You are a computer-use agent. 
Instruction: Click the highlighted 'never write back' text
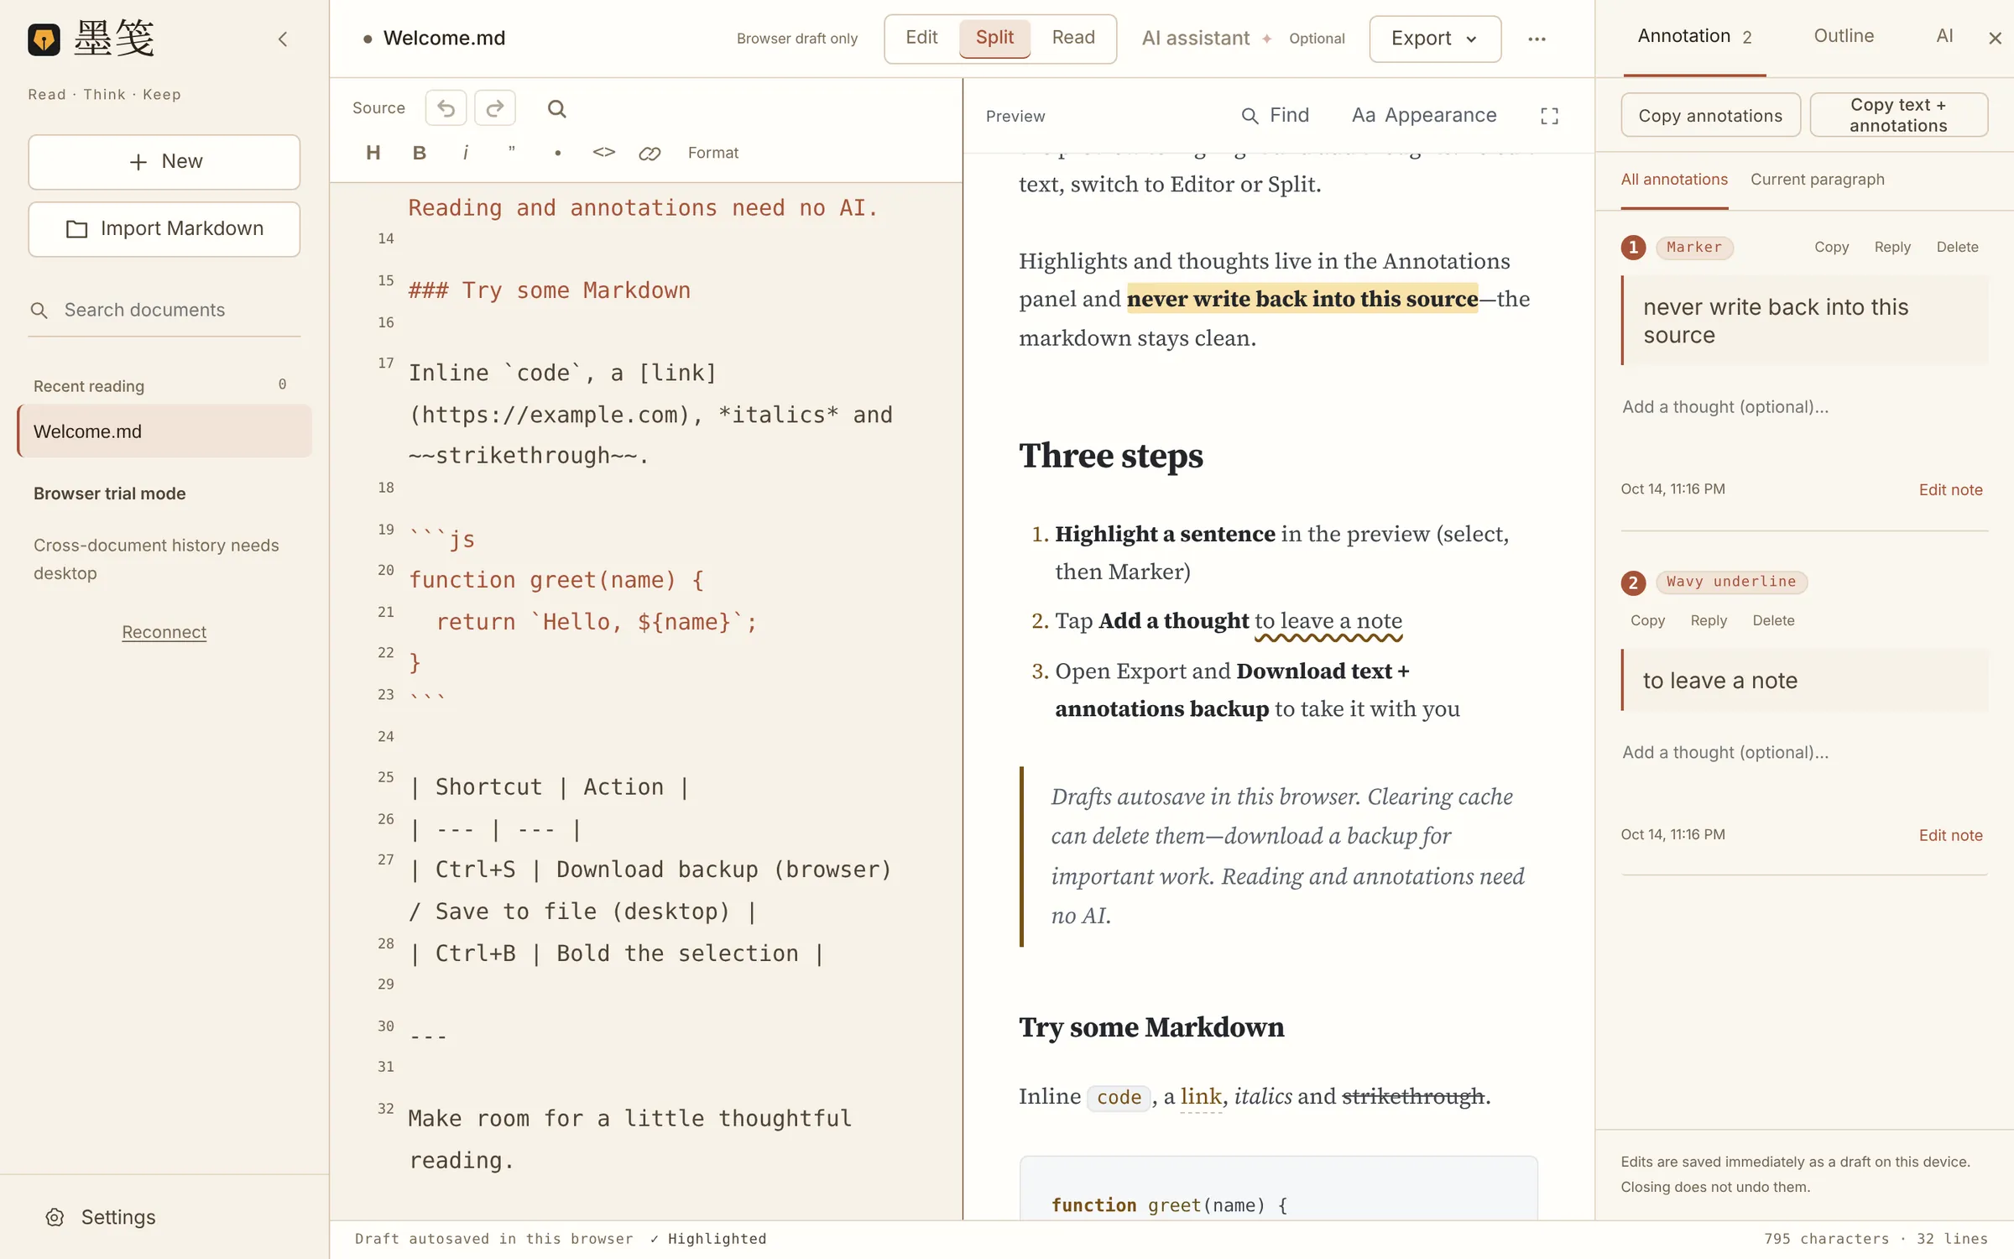tap(1302, 300)
